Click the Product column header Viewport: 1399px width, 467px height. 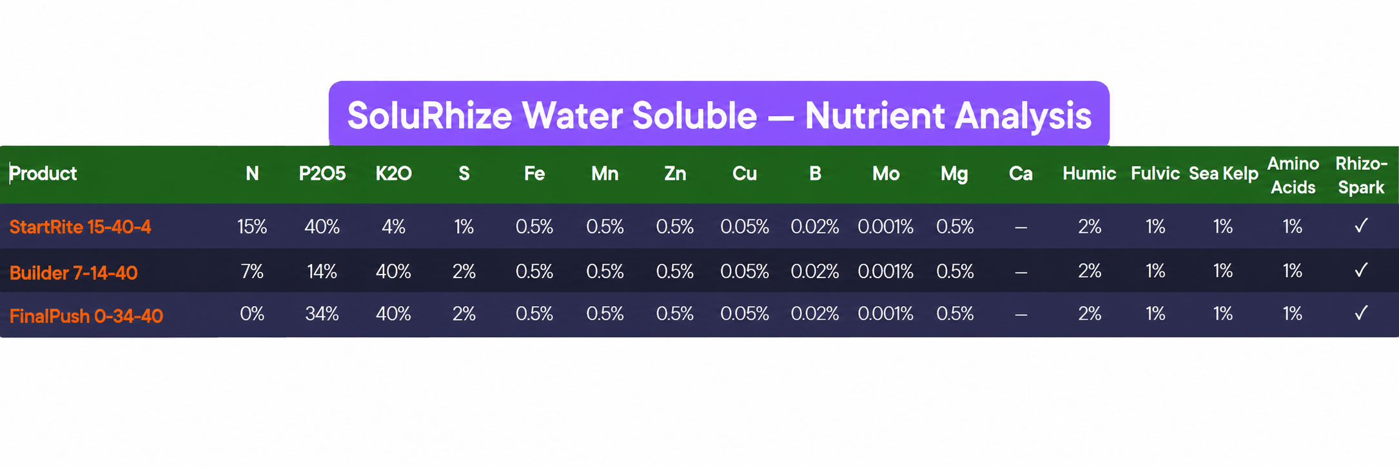(x=43, y=173)
